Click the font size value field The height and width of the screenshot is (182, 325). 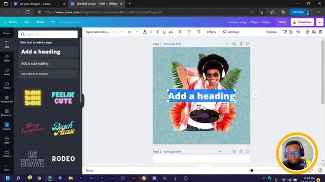point(129,32)
